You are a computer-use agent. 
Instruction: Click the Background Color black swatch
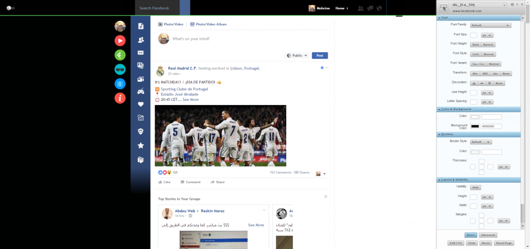(475, 126)
